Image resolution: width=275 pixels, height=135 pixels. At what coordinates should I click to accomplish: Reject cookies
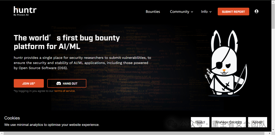click(200, 122)
